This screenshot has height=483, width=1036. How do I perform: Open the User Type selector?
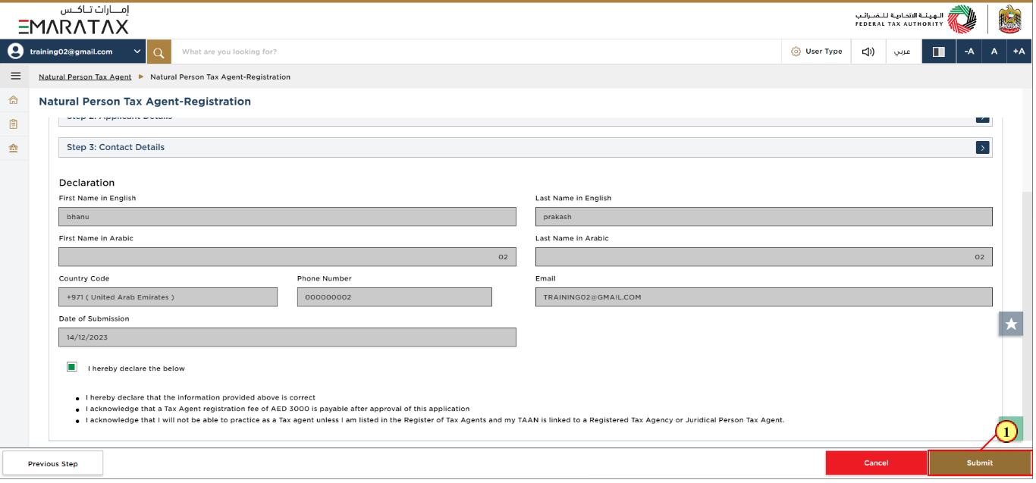point(817,52)
